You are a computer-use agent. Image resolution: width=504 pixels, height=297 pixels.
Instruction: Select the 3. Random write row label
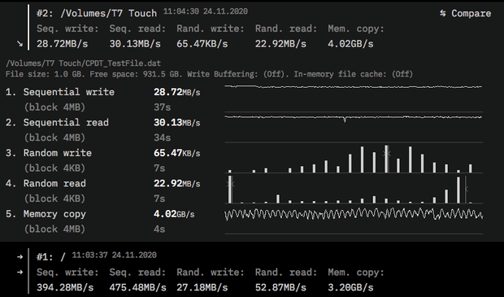click(49, 153)
